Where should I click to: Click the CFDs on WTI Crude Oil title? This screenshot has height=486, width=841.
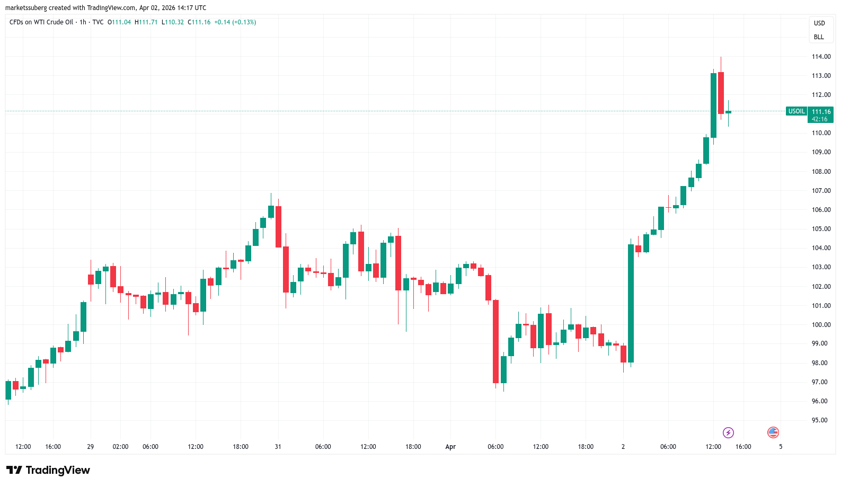pos(41,22)
